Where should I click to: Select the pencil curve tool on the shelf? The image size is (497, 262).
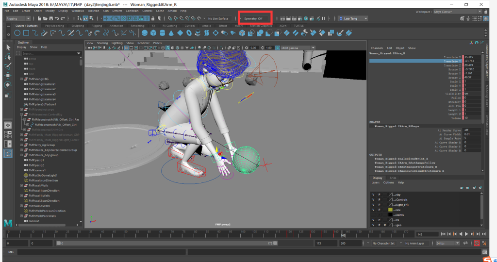pos(44,33)
